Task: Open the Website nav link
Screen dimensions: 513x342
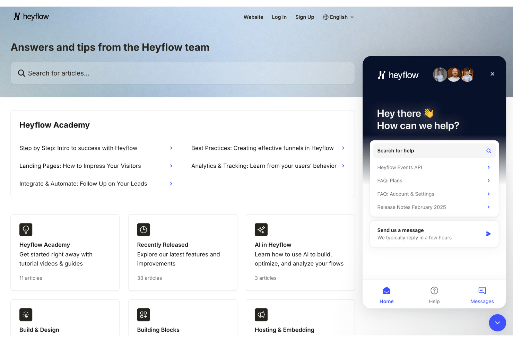Action: [253, 17]
